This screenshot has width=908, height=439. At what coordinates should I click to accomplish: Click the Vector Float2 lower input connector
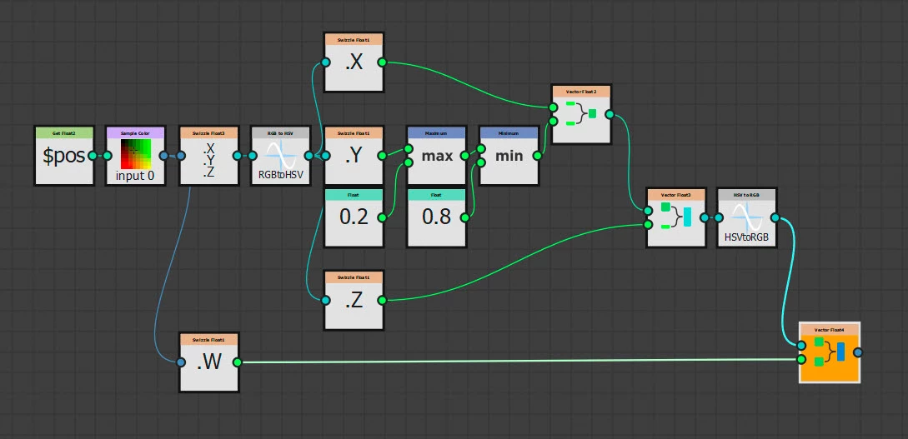coord(554,122)
